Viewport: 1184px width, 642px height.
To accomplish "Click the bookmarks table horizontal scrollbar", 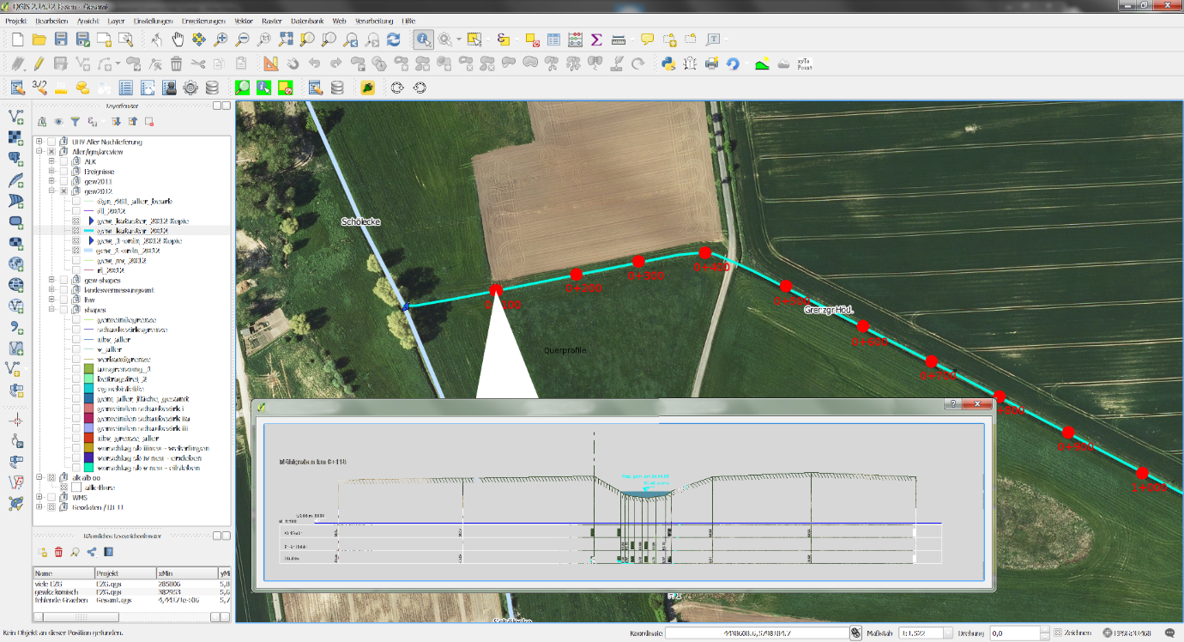I will pyautogui.click(x=131, y=617).
